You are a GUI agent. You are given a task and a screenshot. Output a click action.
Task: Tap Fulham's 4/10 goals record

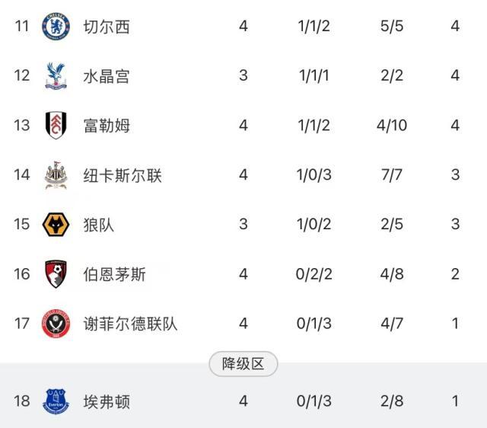tap(391, 126)
